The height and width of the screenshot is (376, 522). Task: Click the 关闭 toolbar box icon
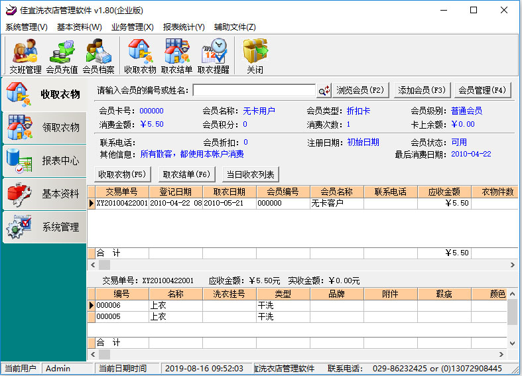click(255, 56)
